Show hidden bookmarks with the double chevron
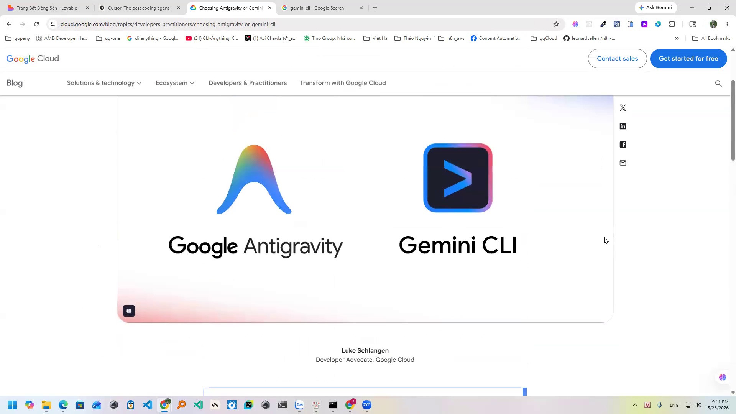The image size is (736, 414). pyautogui.click(x=677, y=38)
